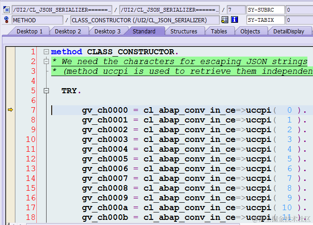Open the DetailDisplay tab
The image size is (313, 225).
pos(289,31)
